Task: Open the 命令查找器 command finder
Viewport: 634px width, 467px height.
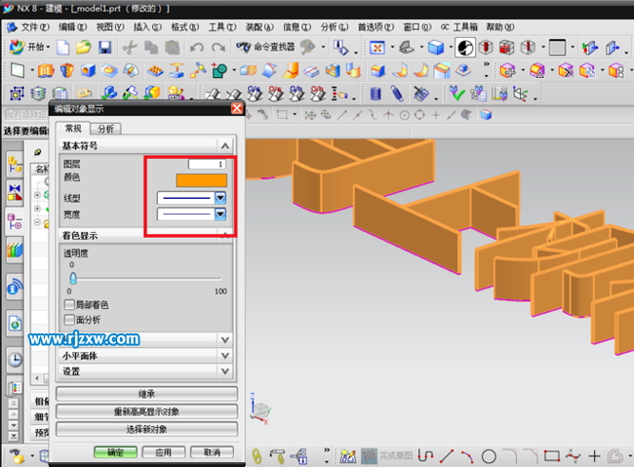Action: 265,48
